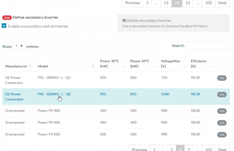Screen dimensions: 234x151
Task: Sort table by Model column arrows
Action: coord(93,66)
